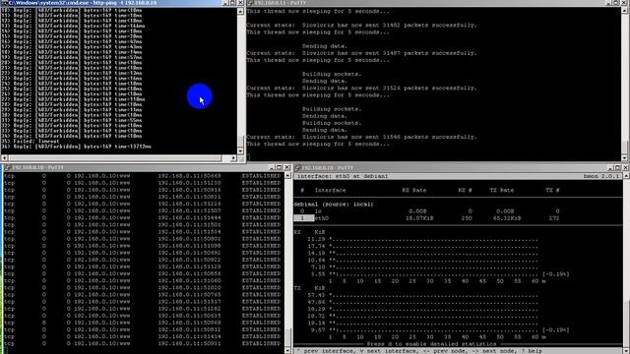Click bmon window scrollbar down arrow
The height and width of the screenshot is (354, 630).
(x=626, y=350)
